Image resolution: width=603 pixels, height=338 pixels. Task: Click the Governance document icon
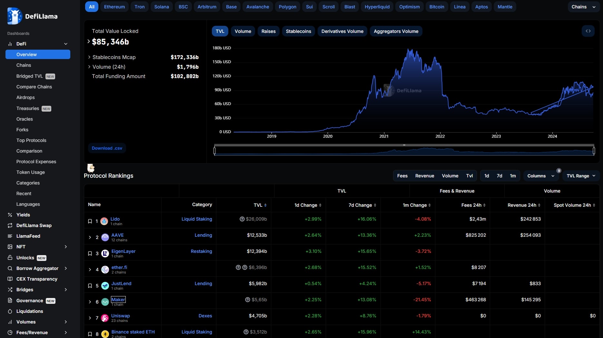pyautogui.click(x=10, y=301)
